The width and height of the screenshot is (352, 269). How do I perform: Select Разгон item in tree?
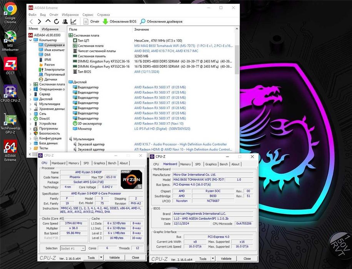click(x=47, y=65)
